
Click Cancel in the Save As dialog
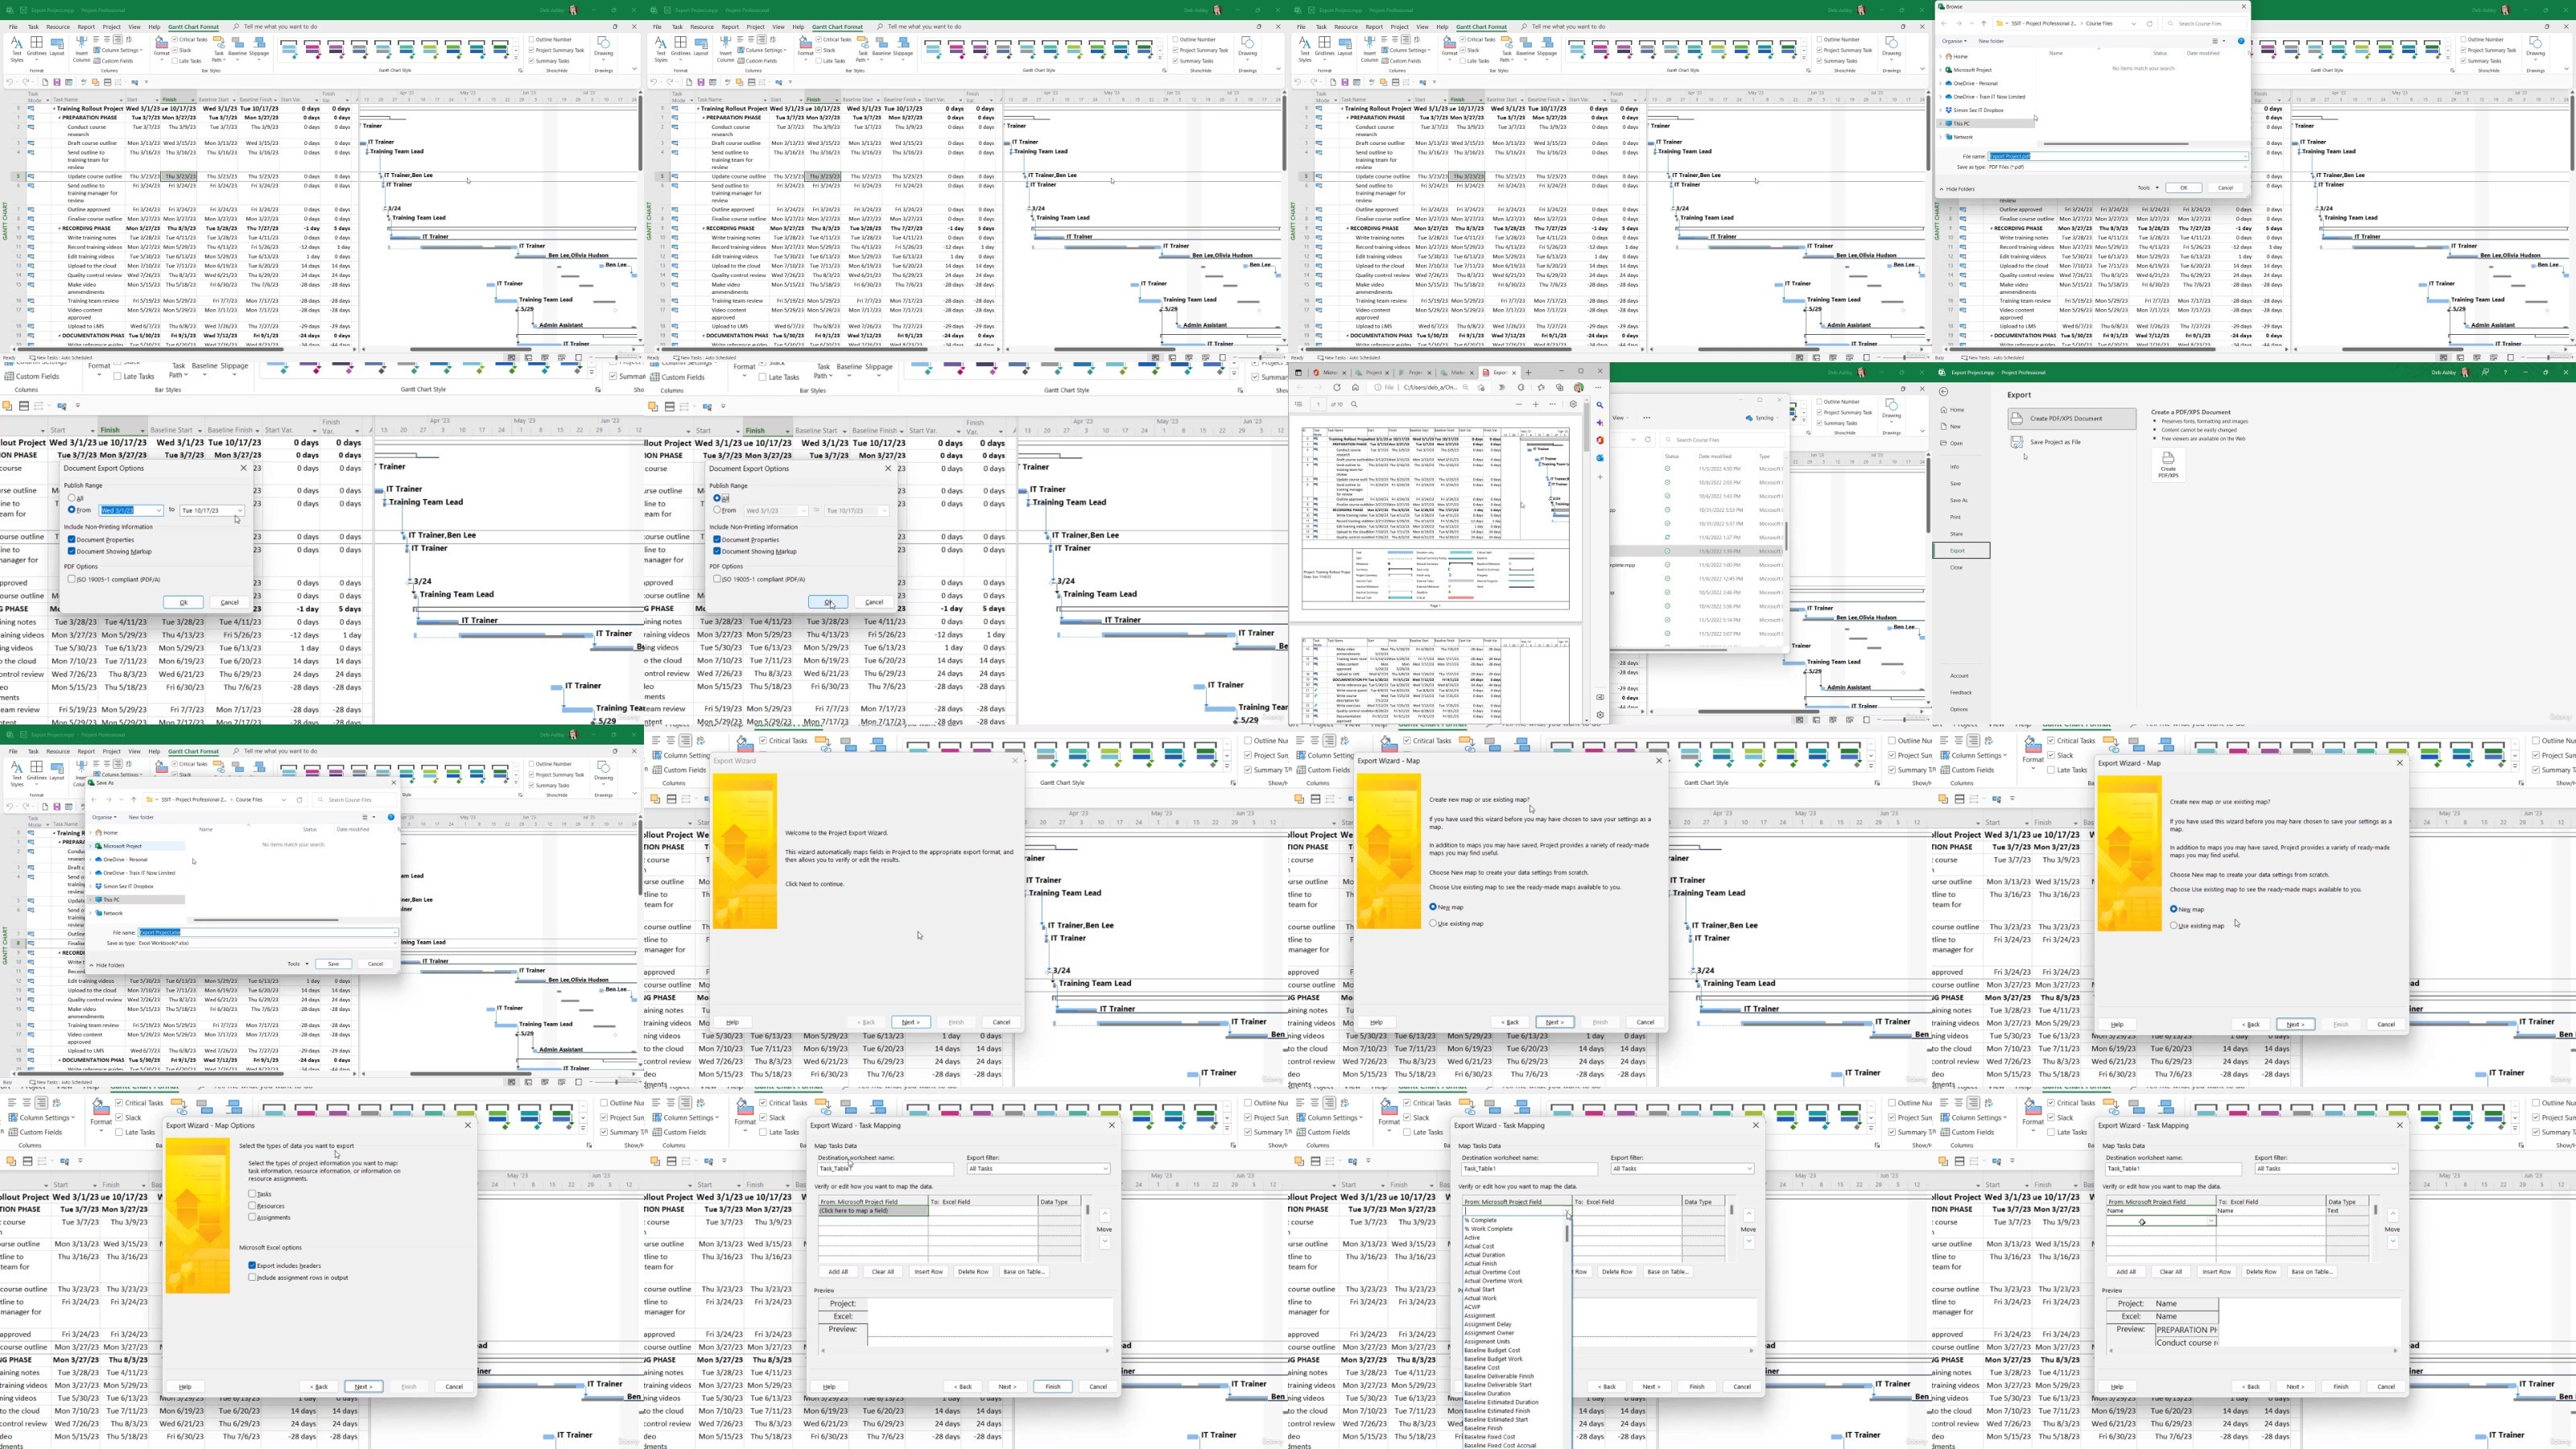(375, 964)
